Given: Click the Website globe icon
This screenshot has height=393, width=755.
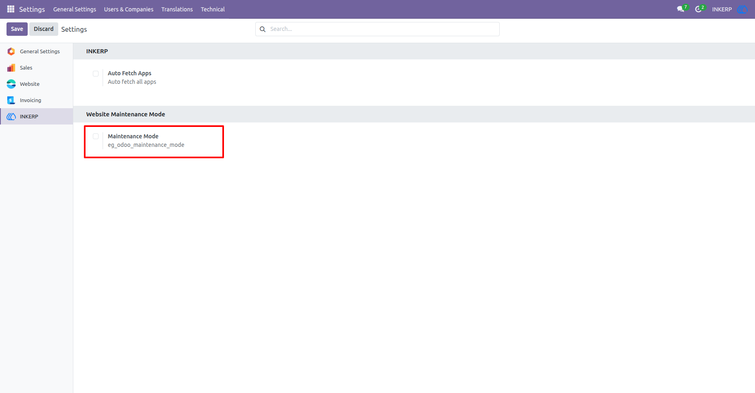Looking at the screenshot, I should (x=11, y=84).
